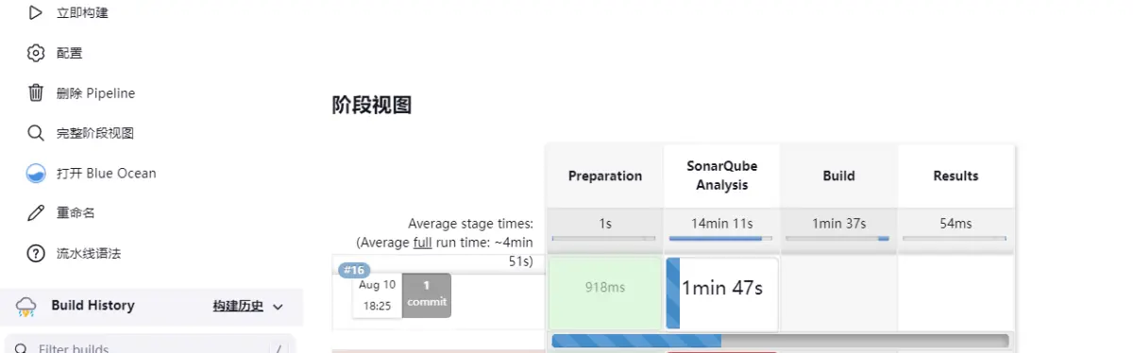Click the pencil icon for 重命名
This screenshot has height=353, width=1133.
pyautogui.click(x=36, y=213)
